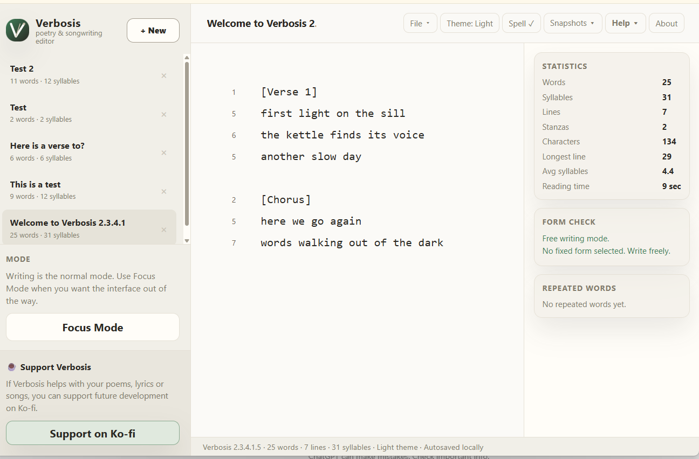Click the MODE section heading
This screenshot has width=699, height=459.
[18, 259]
